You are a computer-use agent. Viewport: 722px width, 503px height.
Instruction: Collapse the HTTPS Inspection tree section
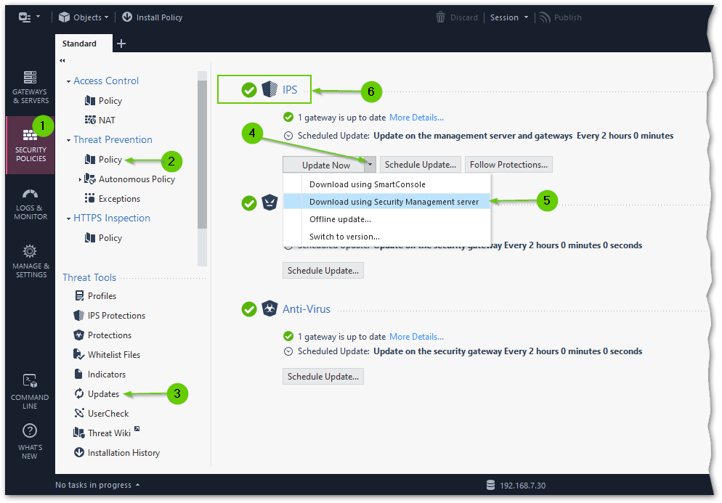68,218
